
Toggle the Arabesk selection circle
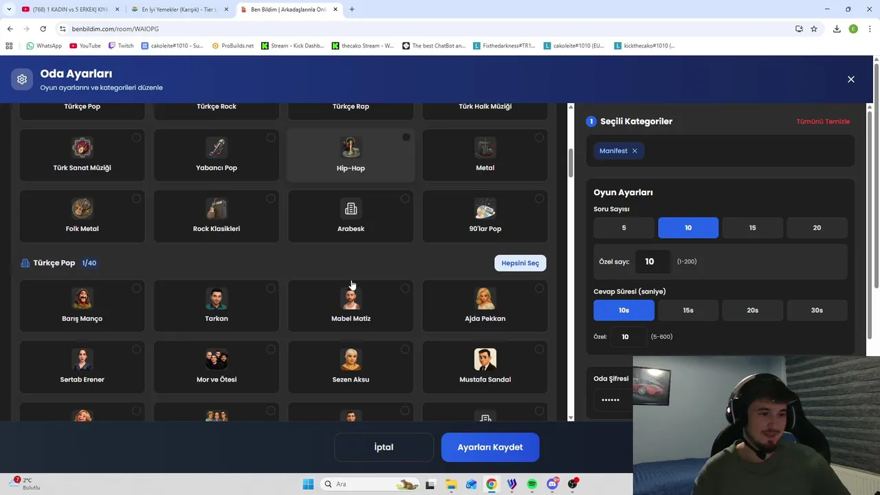tap(405, 199)
